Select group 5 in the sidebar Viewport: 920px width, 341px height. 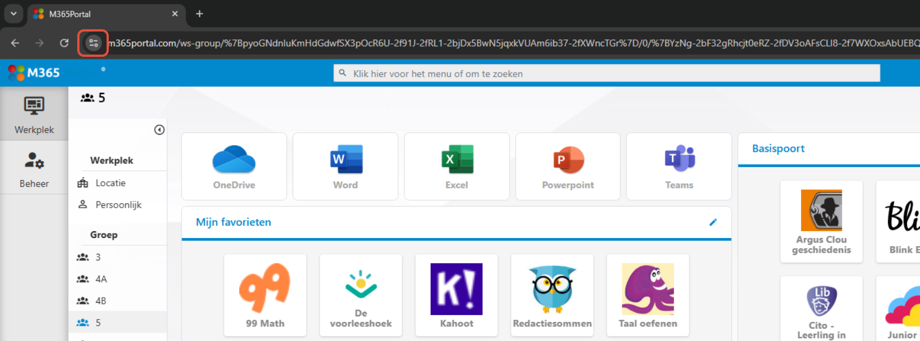tap(117, 322)
